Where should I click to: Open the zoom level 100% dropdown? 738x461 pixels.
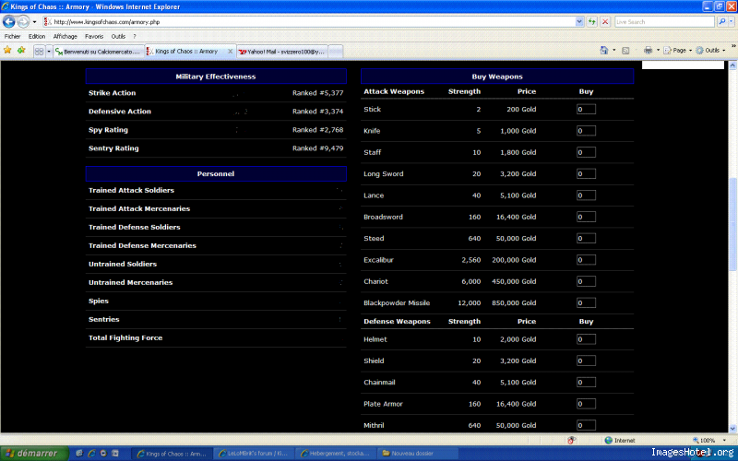(724, 441)
